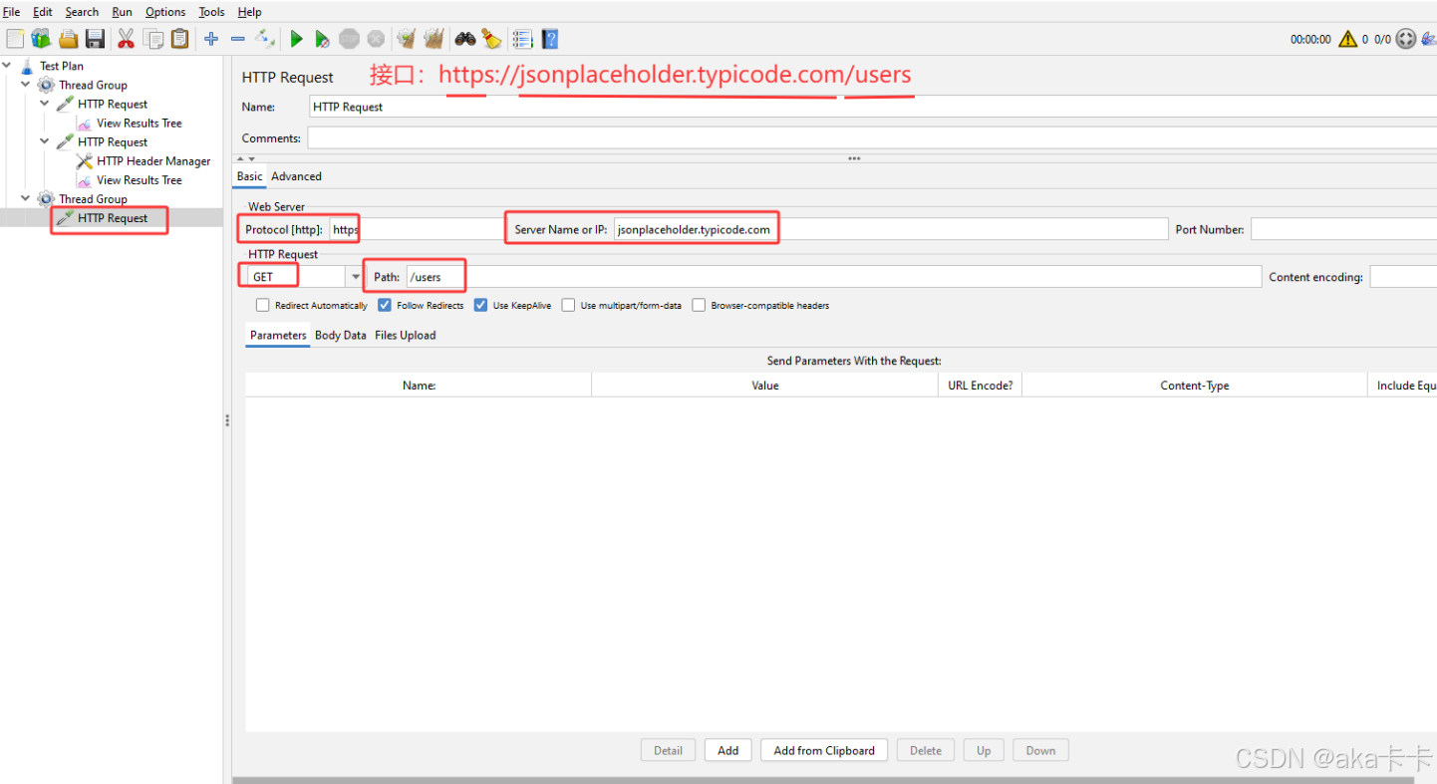Click the Path field containing /users

coord(833,277)
